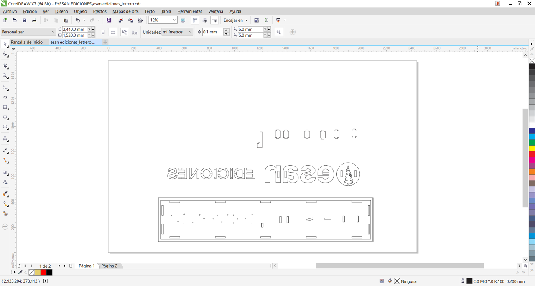Expand the application launcher dropdown arrow
The width and height of the screenshot is (535, 286).
point(285,20)
